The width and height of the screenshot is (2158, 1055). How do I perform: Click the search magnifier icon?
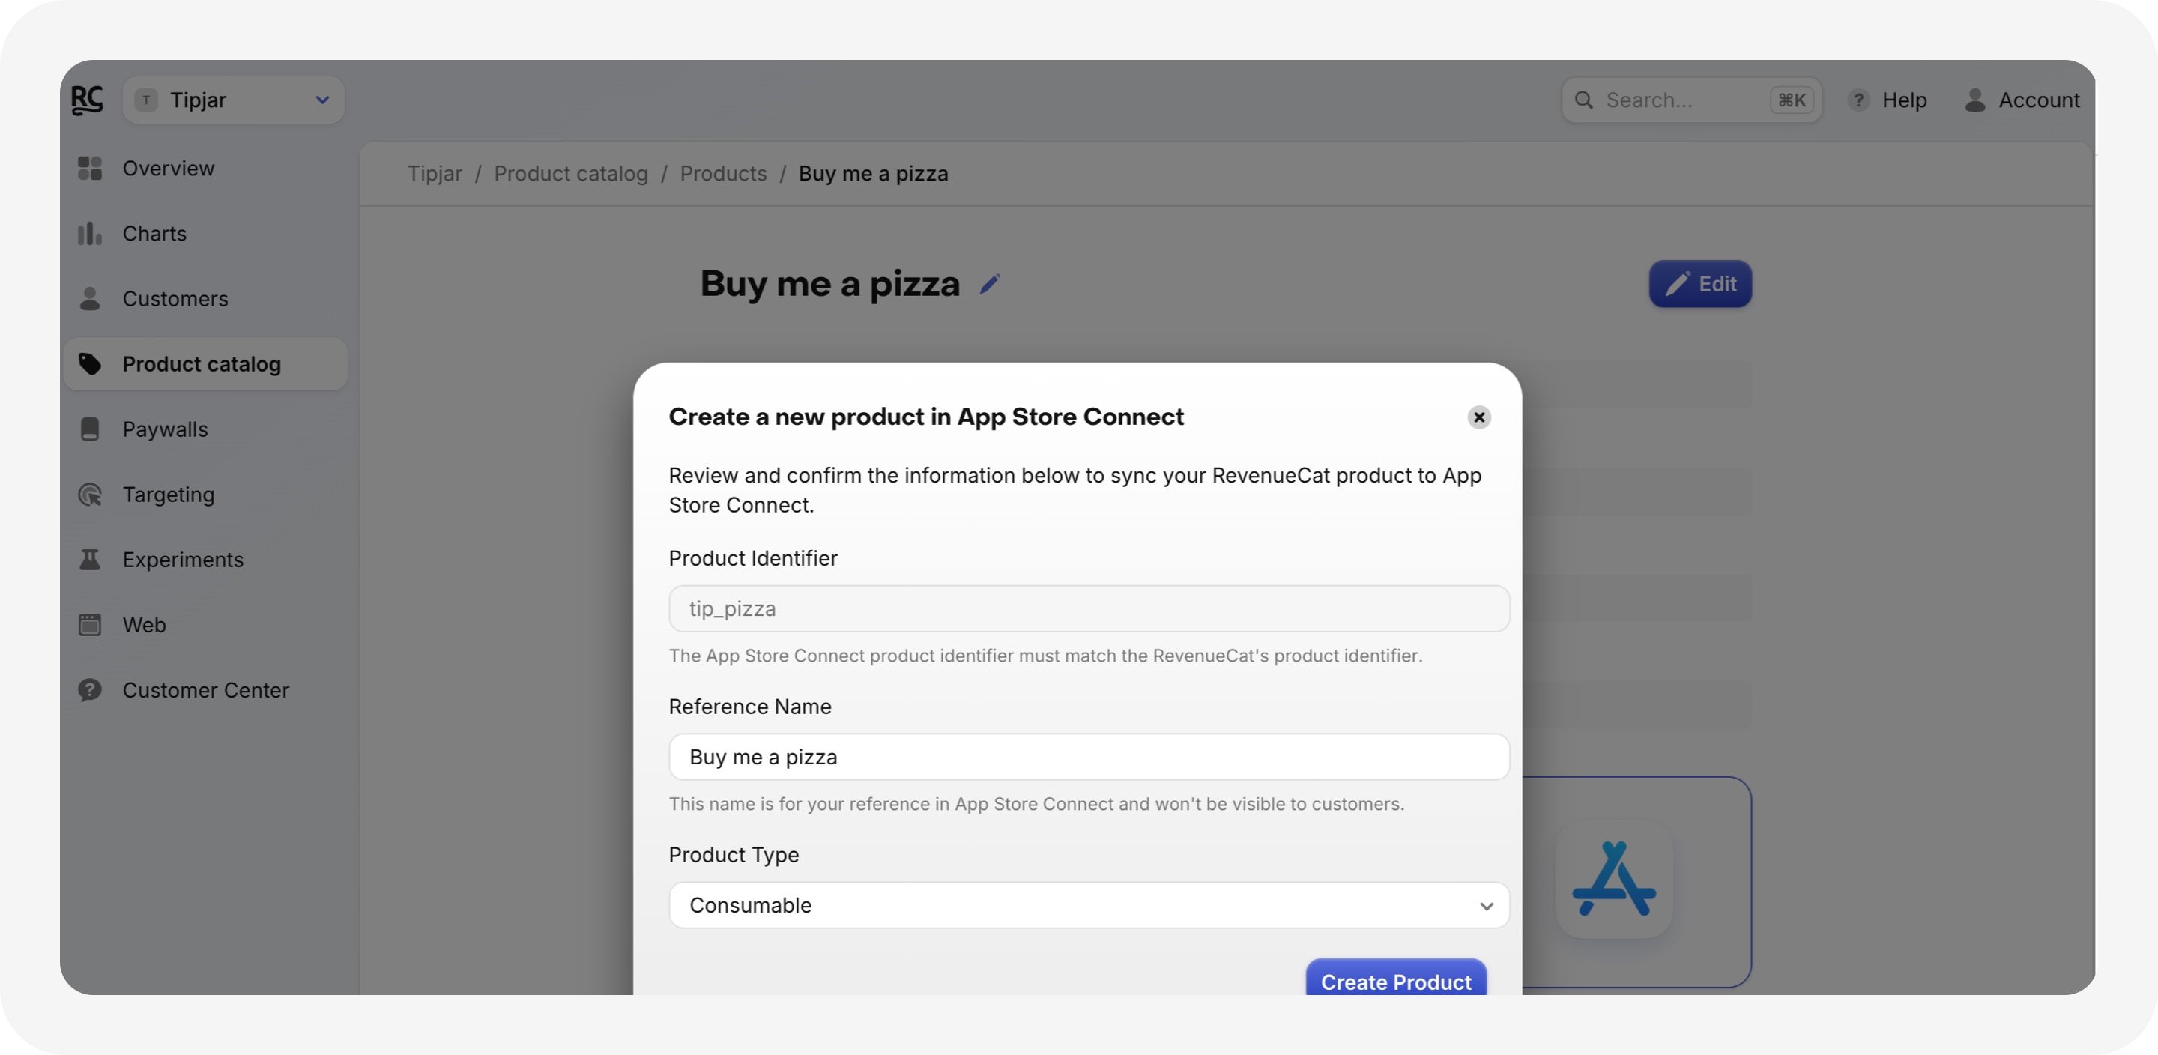click(x=1583, y=100)
